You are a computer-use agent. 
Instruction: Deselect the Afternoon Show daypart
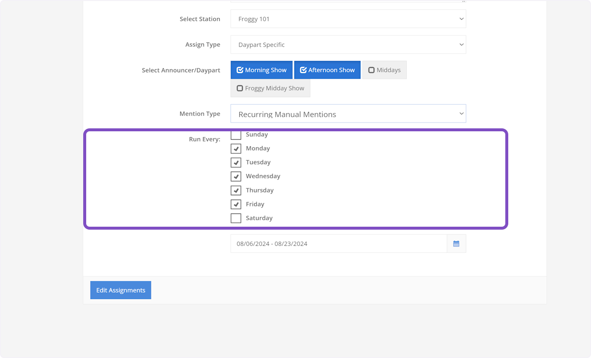327,70
